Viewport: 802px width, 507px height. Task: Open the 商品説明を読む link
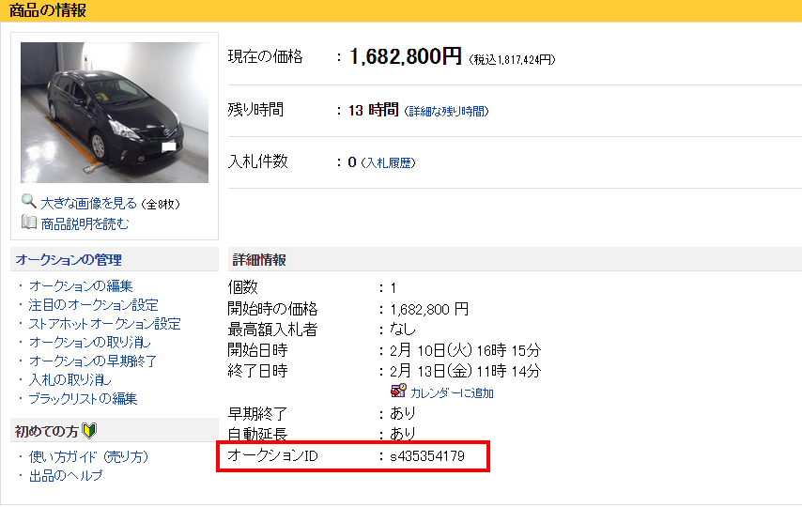pos(85,224)
